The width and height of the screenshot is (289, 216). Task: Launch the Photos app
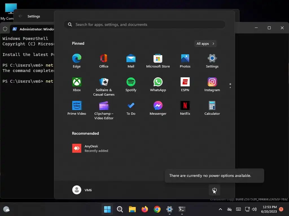(x=185, y=61)
